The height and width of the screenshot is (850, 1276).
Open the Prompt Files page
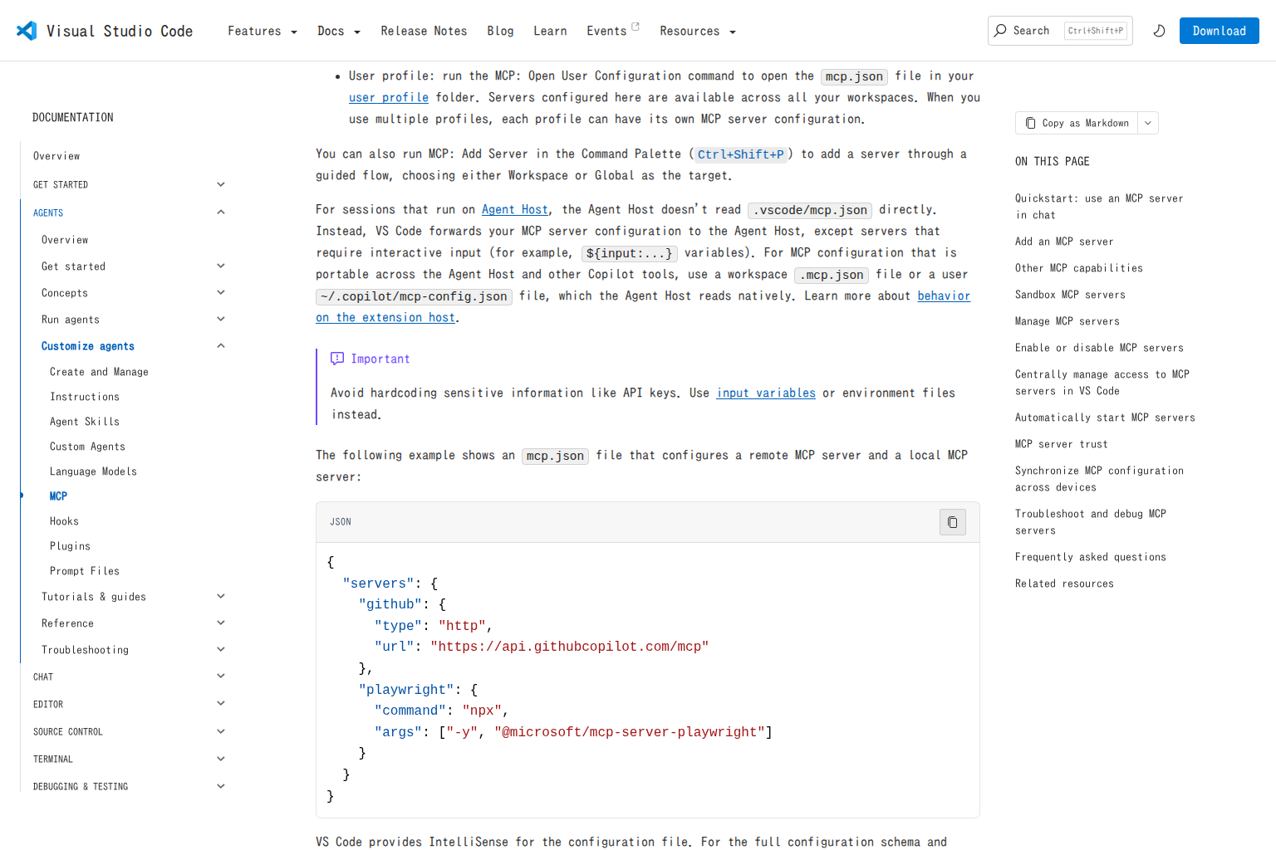85,571
